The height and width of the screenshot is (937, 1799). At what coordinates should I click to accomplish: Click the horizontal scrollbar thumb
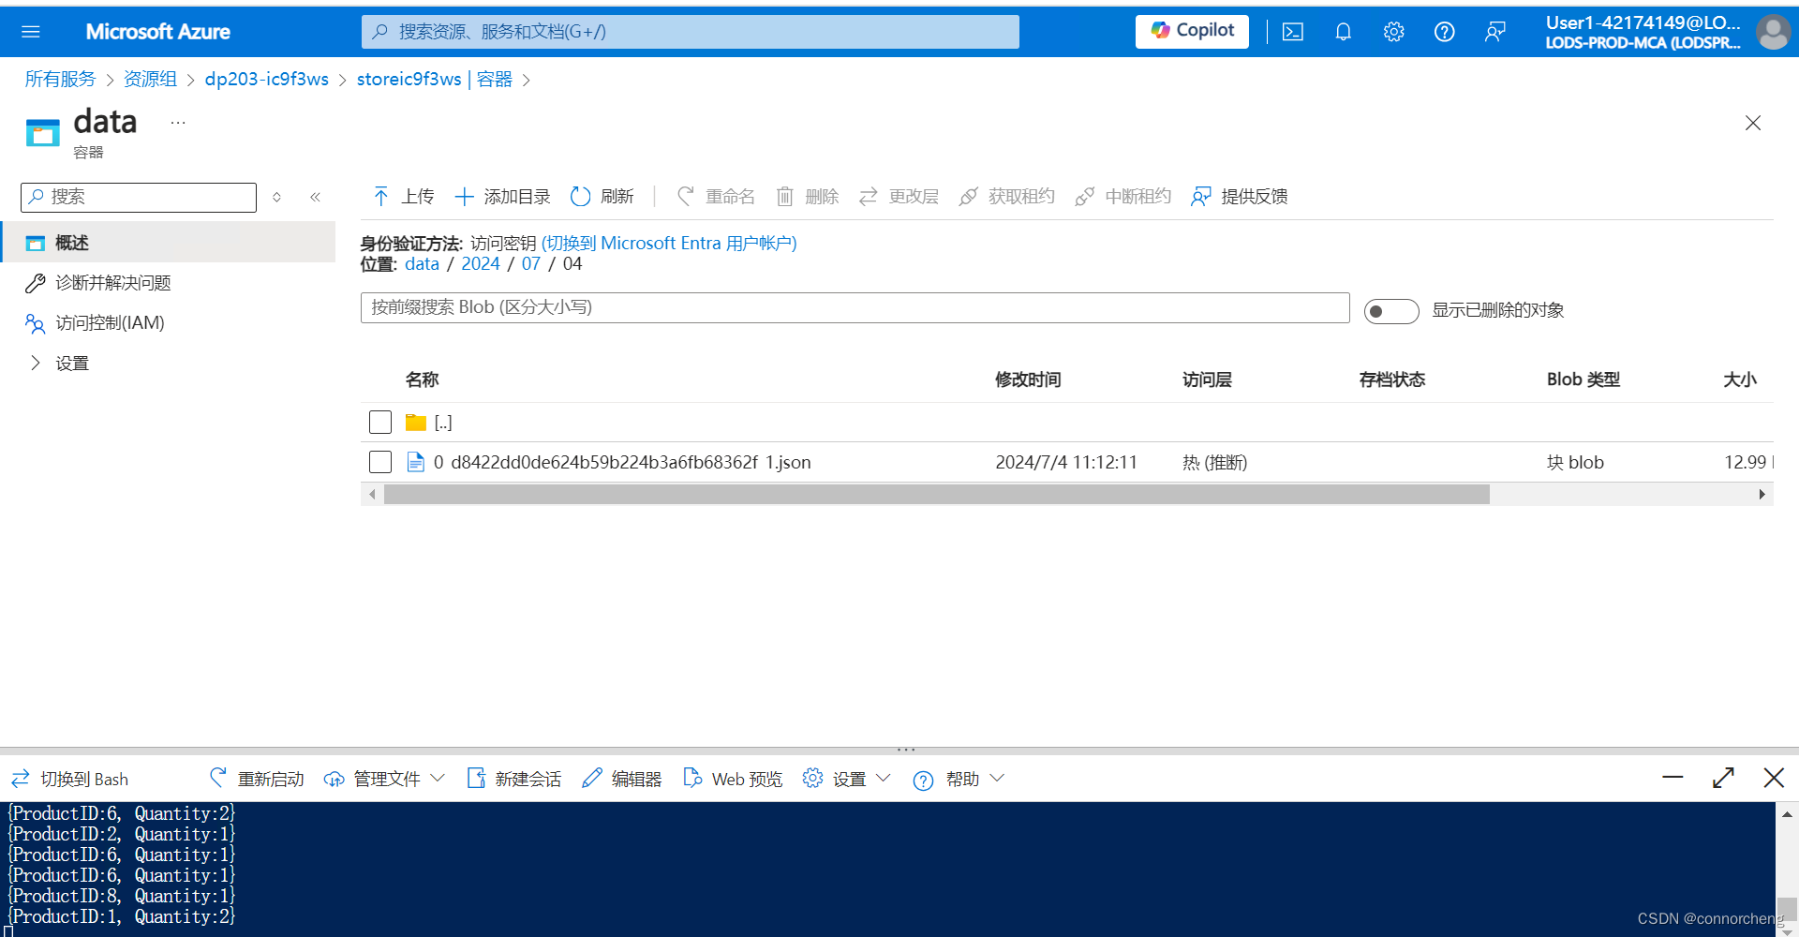(x=936, y=495)
